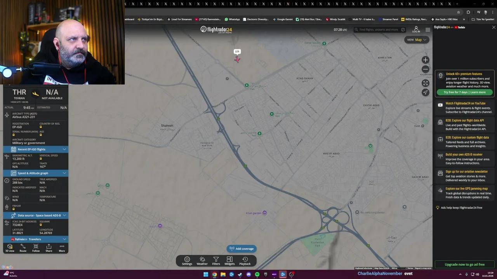This screenshot has width=497, height=279.
Task: Open Streamer Panel bookmark
Action: pos(388,19)
